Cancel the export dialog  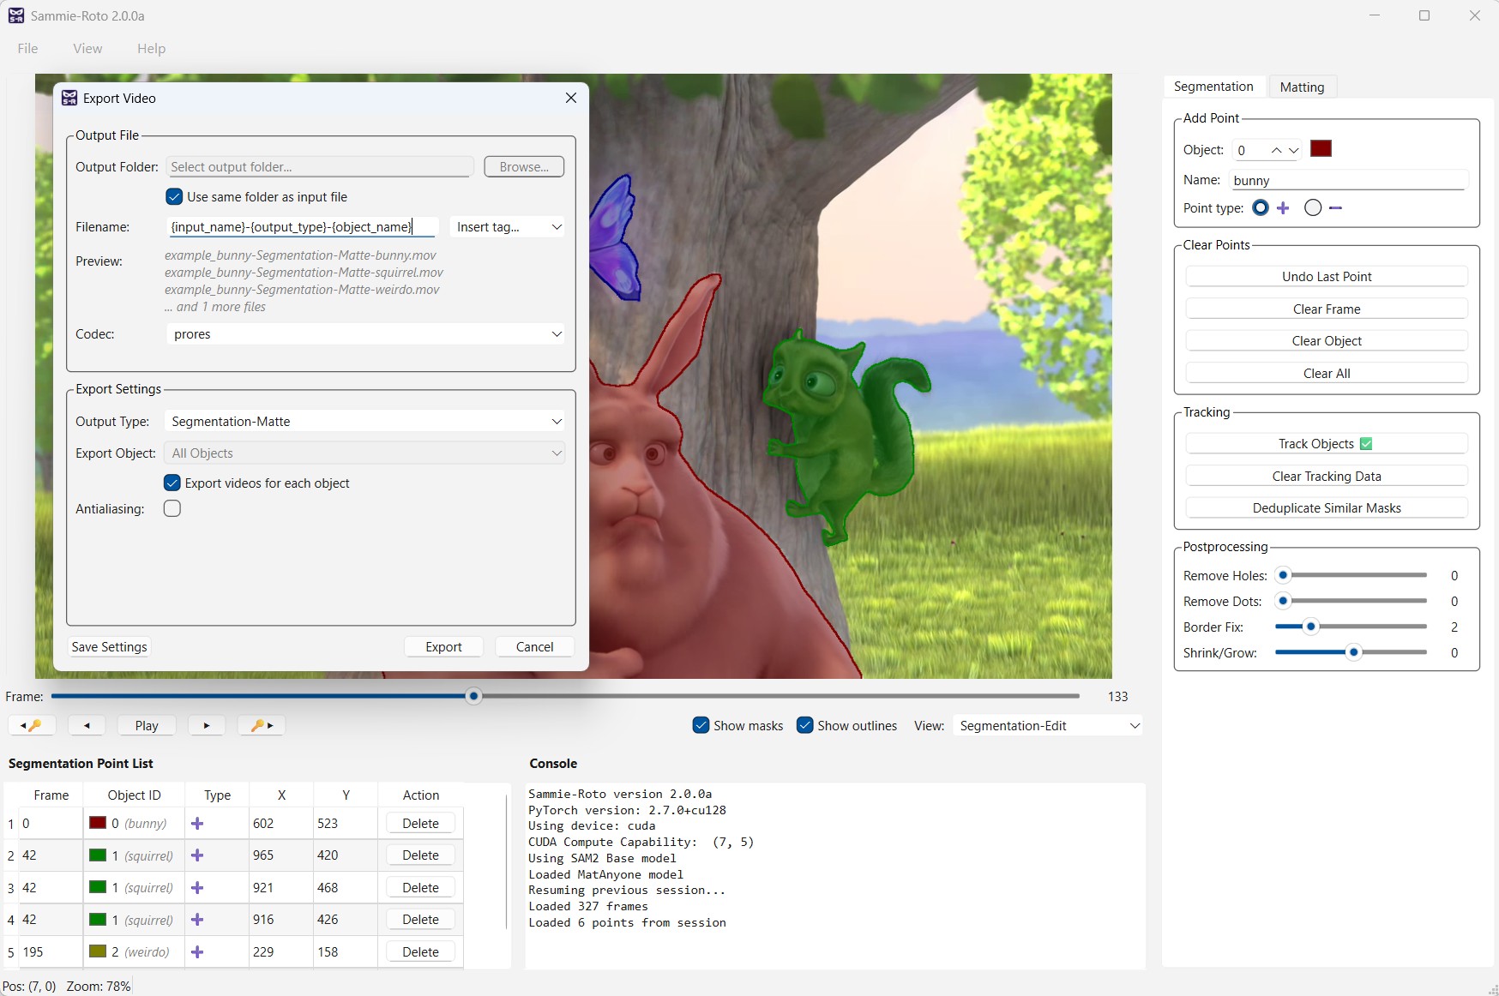534,647
